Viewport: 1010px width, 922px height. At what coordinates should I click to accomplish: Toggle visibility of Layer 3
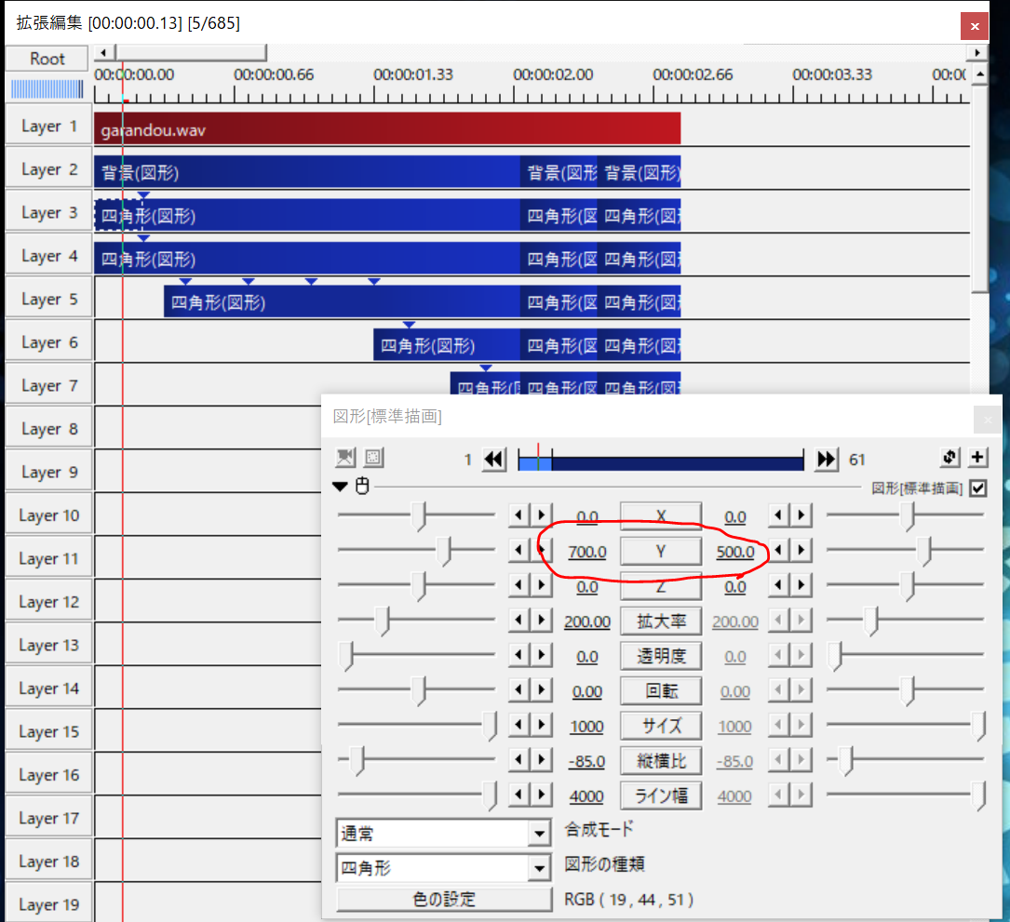tap(48, 212)
